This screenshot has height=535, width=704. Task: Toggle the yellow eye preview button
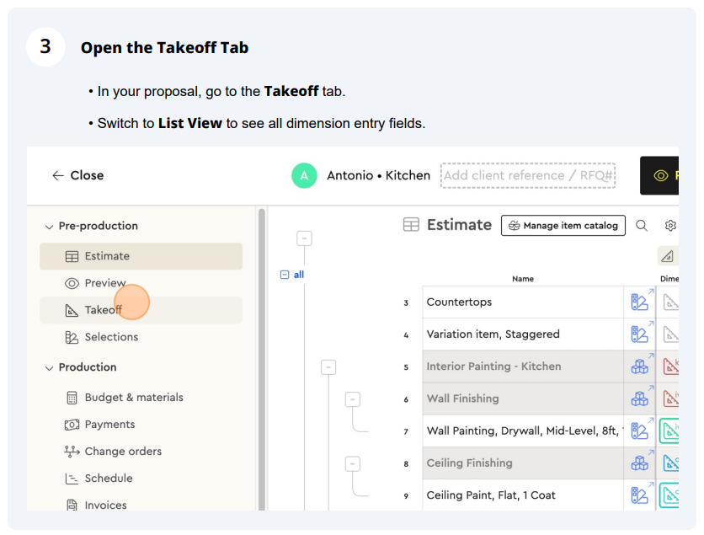659,175
